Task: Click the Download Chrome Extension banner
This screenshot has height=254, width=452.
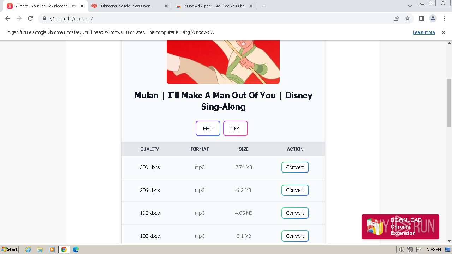Action: 400,227
